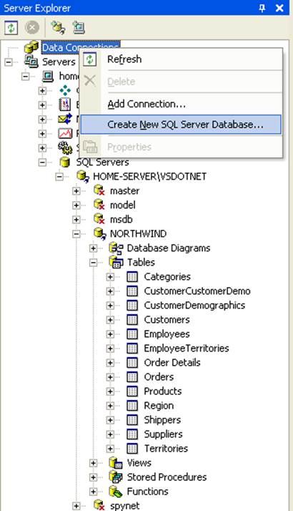Click the Data Connections icon

[x=31, y=47]
